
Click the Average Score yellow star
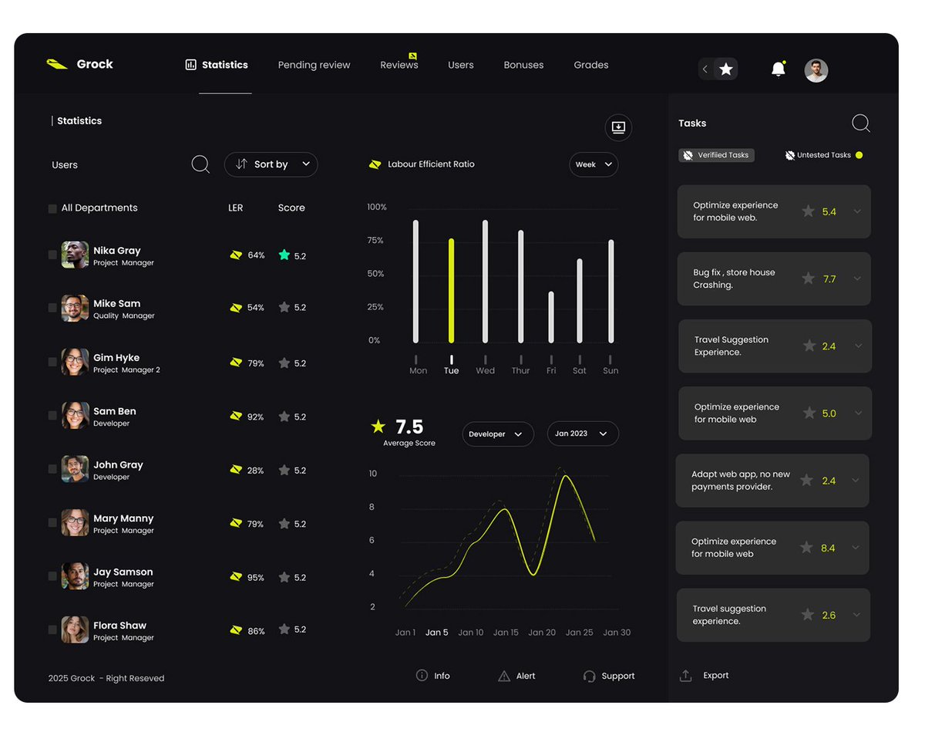[x=378, y=426]
